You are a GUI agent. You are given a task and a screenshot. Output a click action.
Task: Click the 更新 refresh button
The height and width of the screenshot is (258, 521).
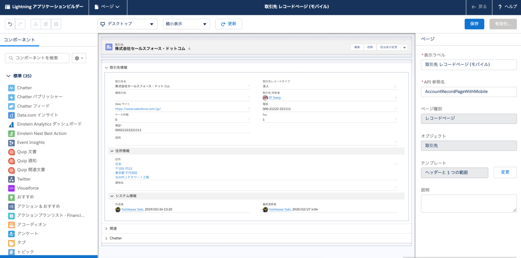(x=228, y=24)
